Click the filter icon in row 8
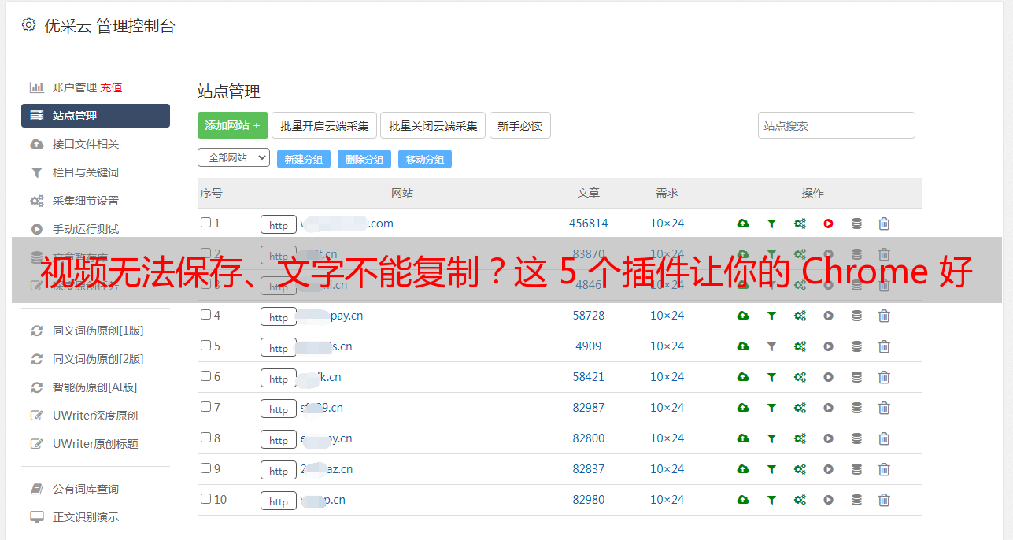 (x=771, y=438)
